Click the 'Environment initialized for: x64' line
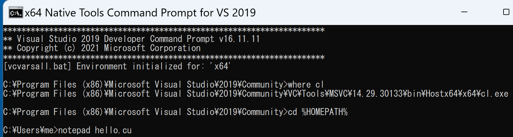Image resolution: width=513 pixels, height=137 pixels. click(x=117, y=66)
